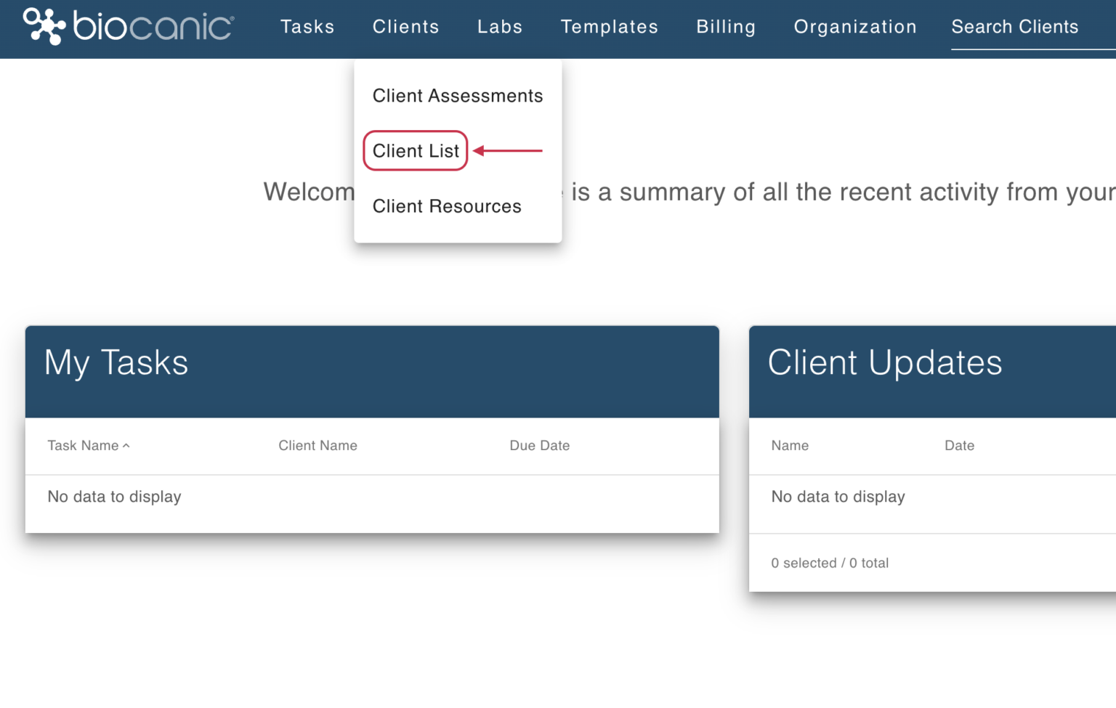Sort Client Updates by Date

[959, 445]
